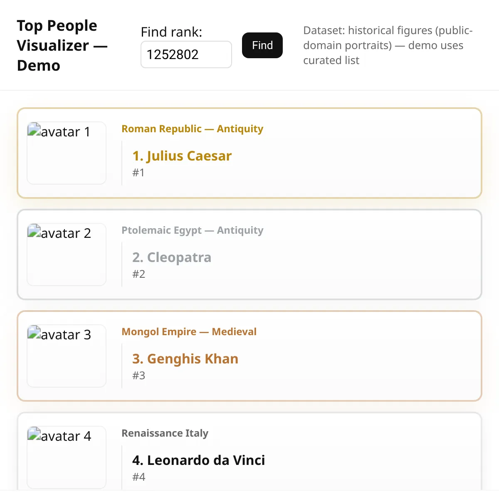Select the Julius Caesar name heading

(182, 156)
